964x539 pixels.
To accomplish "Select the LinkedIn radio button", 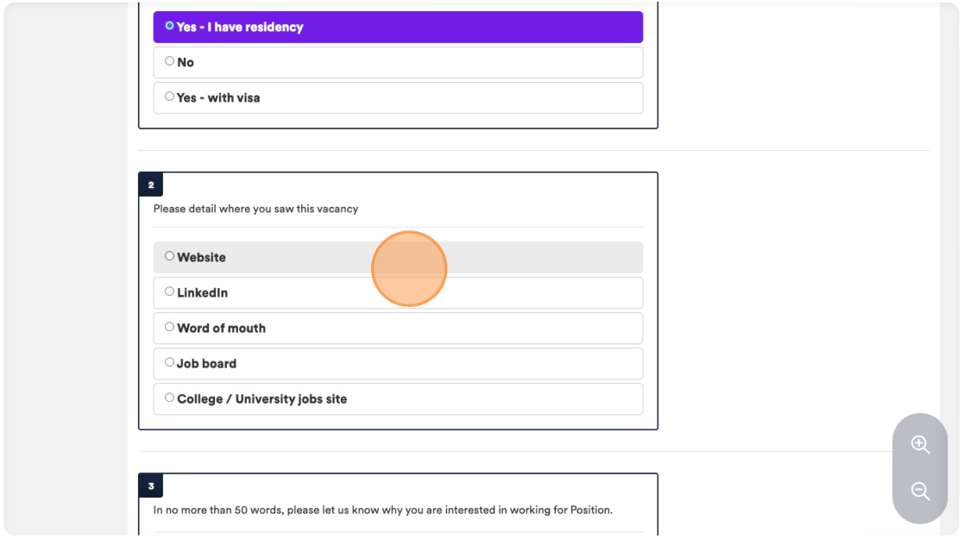I will (x=169, y=292).
